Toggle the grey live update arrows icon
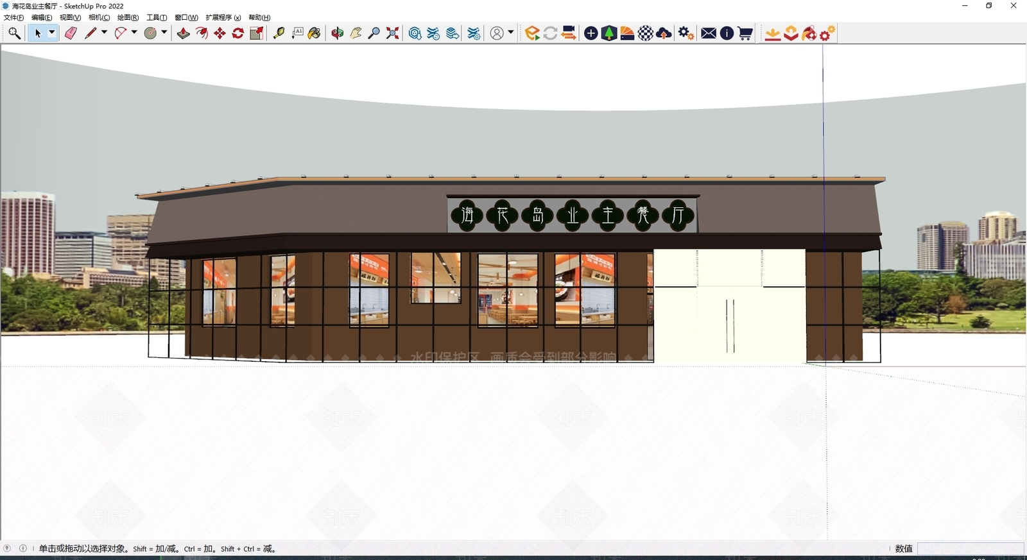Screen dimensions: 1027x560 click(x=550, y=33)
